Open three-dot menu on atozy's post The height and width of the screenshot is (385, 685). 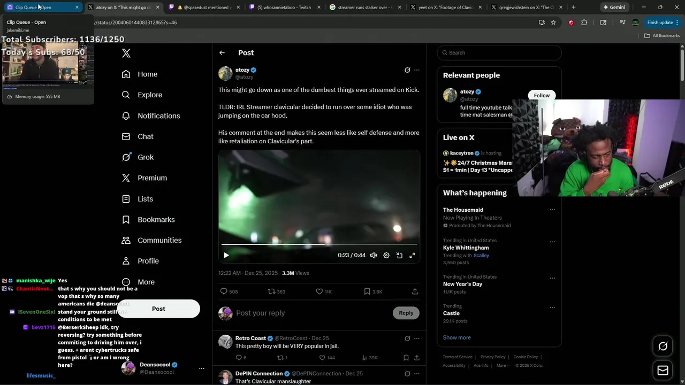(x=417, y=70)
